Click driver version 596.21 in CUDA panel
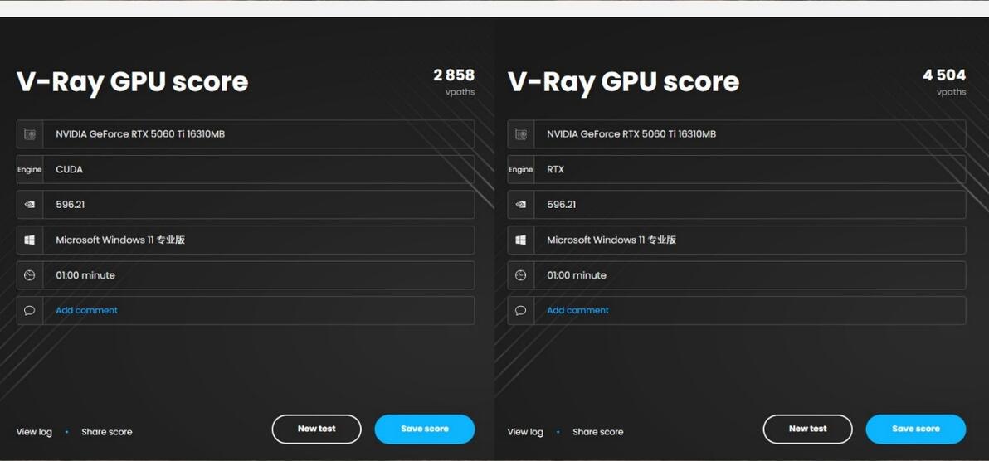This screenshot has width=989, height=461. (70, 205)
